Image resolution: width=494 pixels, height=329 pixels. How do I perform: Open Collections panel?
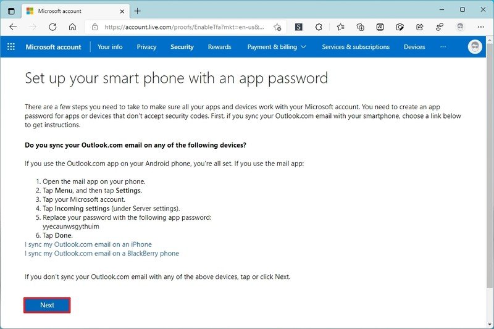click(x=360, y=27)
